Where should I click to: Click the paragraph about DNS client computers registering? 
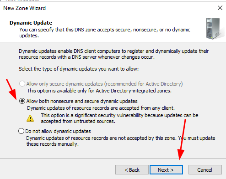[x=114, y=54]
